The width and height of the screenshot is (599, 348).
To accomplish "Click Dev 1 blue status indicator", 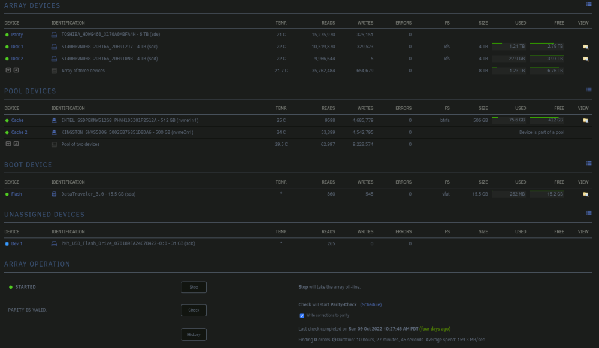I will click(x=7, y=243).
